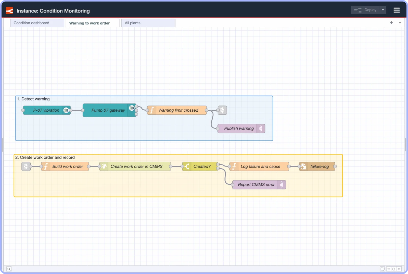Select the '1. Detect warning' group label
This screenshot has height=274, width=408.
33,99
